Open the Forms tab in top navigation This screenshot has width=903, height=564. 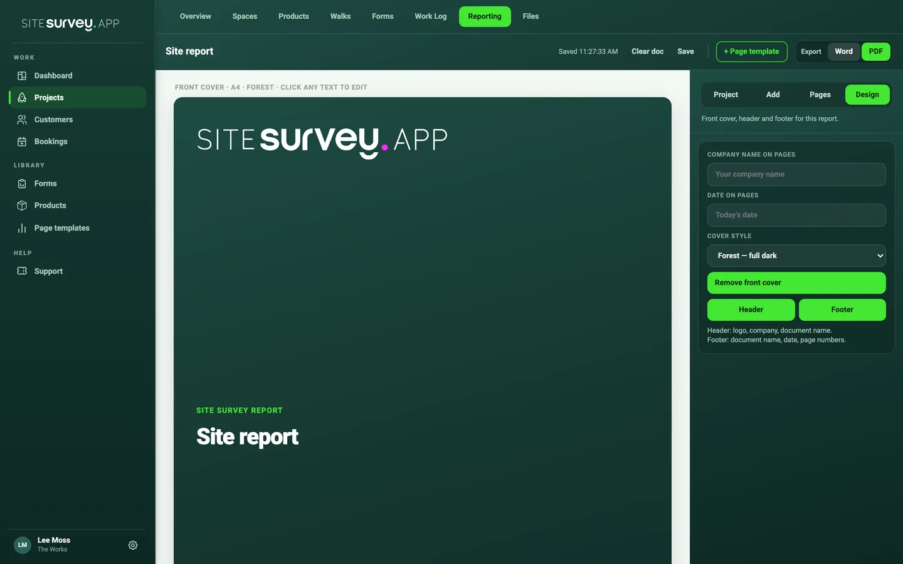tap(383, 16)
